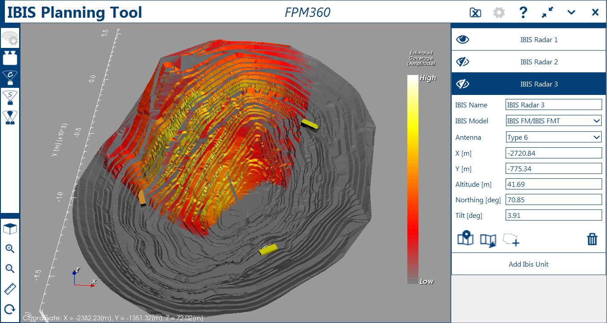Open the radar settings icon in left sidebar
607x323 pixels.
click(x=10, y=39)
